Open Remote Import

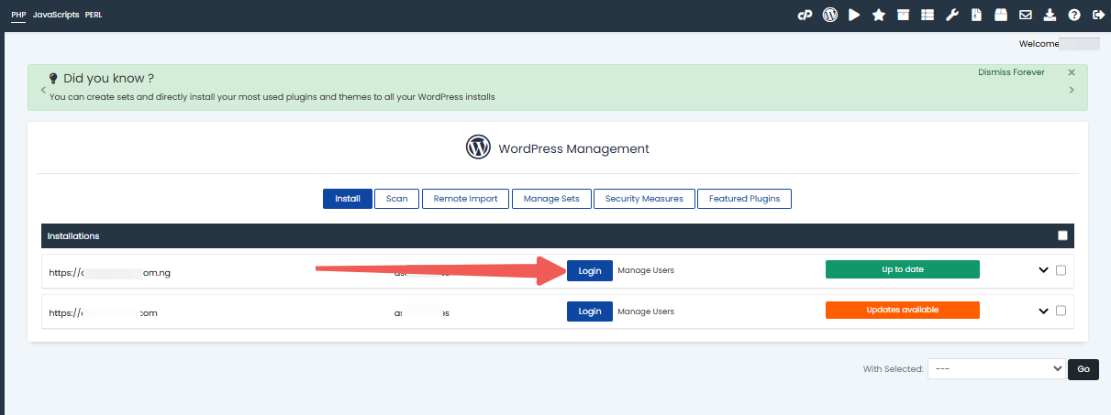(465, 199)
